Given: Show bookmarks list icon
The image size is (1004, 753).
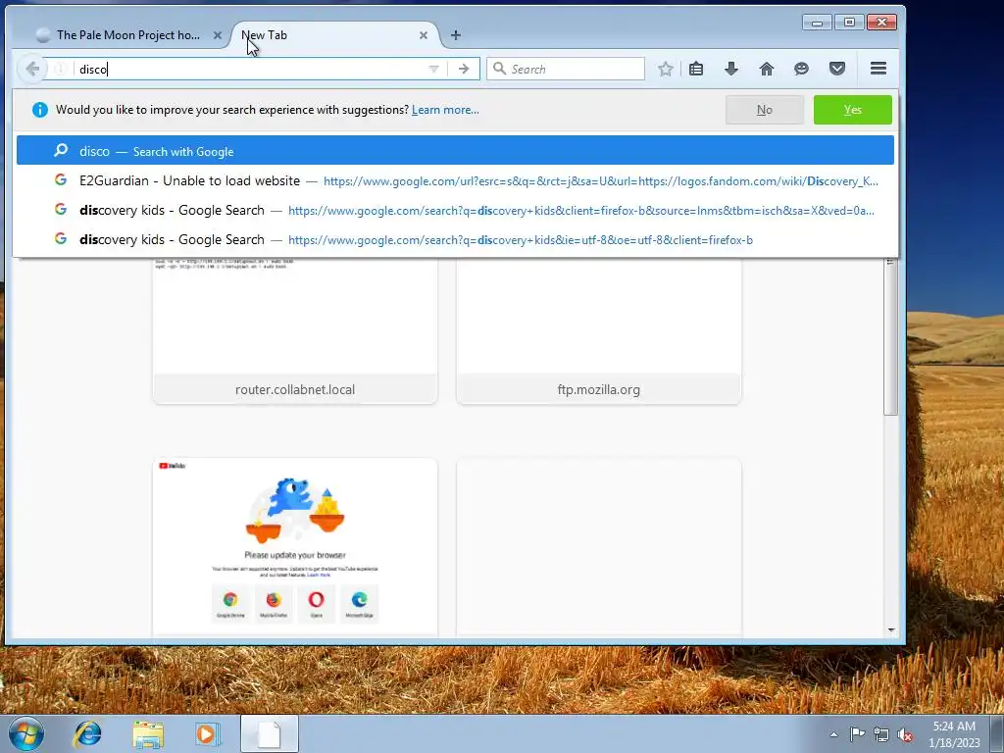Looking at the screenshot, I should 696,69.
